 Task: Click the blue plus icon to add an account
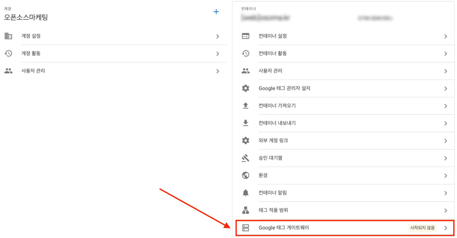point(216,12)
